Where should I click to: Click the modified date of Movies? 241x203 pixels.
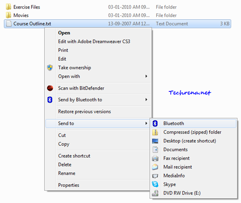[129, 15]
